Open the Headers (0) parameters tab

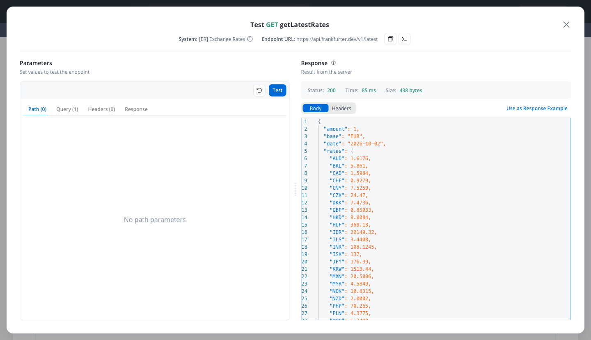(x=101, y=109)
